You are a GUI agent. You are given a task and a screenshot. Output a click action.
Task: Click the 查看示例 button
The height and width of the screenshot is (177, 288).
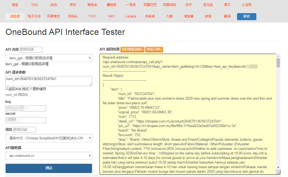pos(154,49)
